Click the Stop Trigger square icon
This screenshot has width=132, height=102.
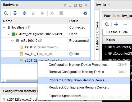[x=61, y=13]
